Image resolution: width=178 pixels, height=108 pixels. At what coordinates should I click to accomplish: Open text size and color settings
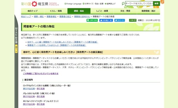(93, 4)
